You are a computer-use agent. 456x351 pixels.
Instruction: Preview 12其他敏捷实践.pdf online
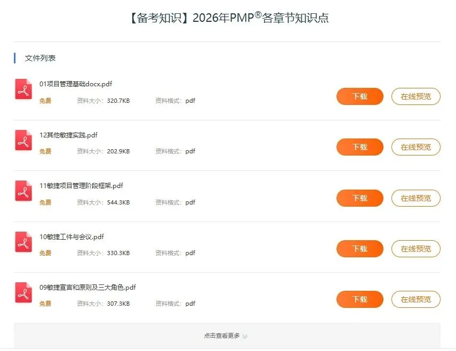[416, 147]
